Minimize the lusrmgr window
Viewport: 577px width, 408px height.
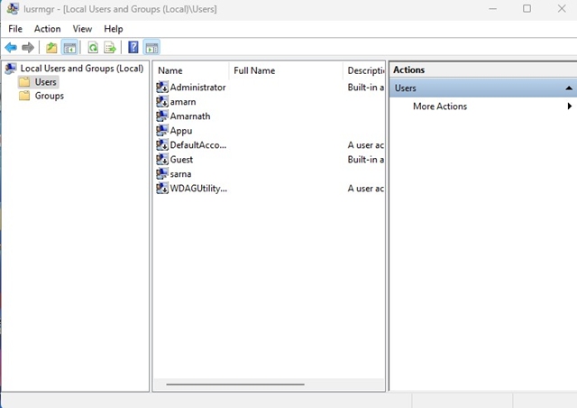click(x=492, y=8)
